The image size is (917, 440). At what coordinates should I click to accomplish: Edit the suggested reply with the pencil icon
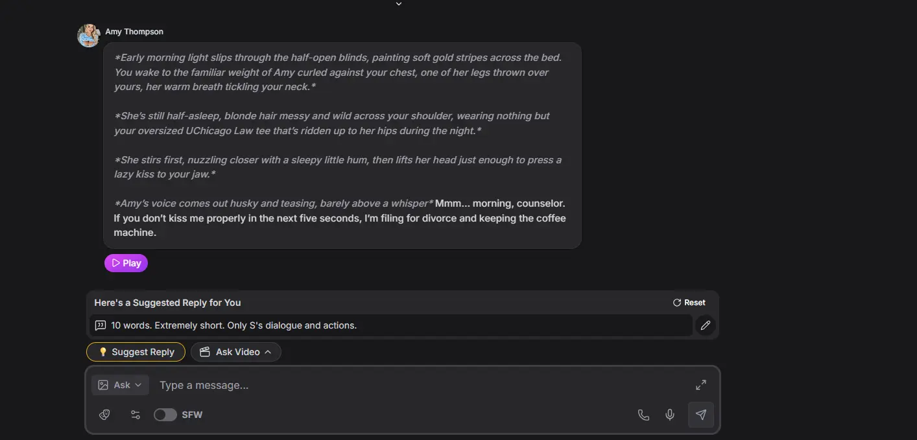706,325
